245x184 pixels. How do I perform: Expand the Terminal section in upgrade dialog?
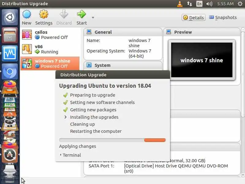point(70,155)
